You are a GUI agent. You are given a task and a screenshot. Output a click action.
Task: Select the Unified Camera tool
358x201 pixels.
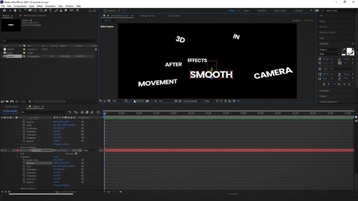point(30,11)
